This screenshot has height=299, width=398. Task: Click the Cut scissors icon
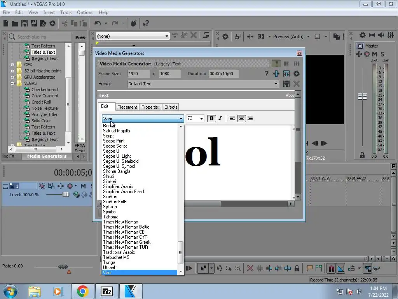65,24
